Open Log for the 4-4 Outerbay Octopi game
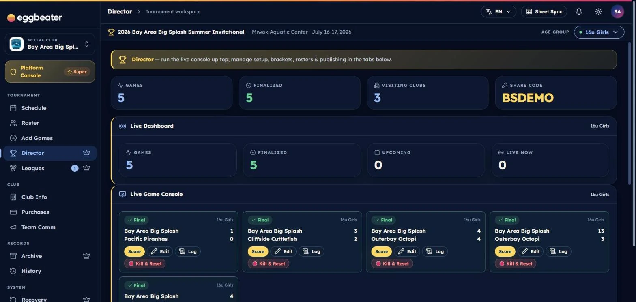This screenshot has width=636, height=302. (x=435, y=251)
